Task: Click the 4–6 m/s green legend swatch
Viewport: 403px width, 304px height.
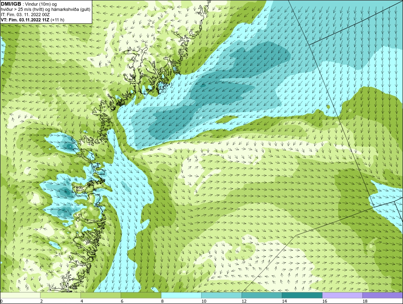Action: coord(101,295)
